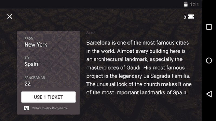Tap the PANORAMAS label in the card
The width and height of the screenshot is (216, 121).
coord(35,77)
